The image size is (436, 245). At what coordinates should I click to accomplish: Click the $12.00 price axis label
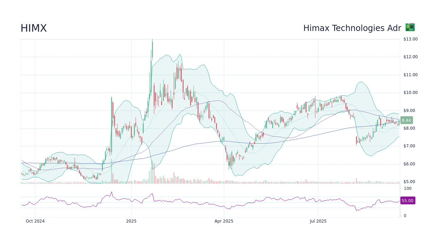[410, 57]
